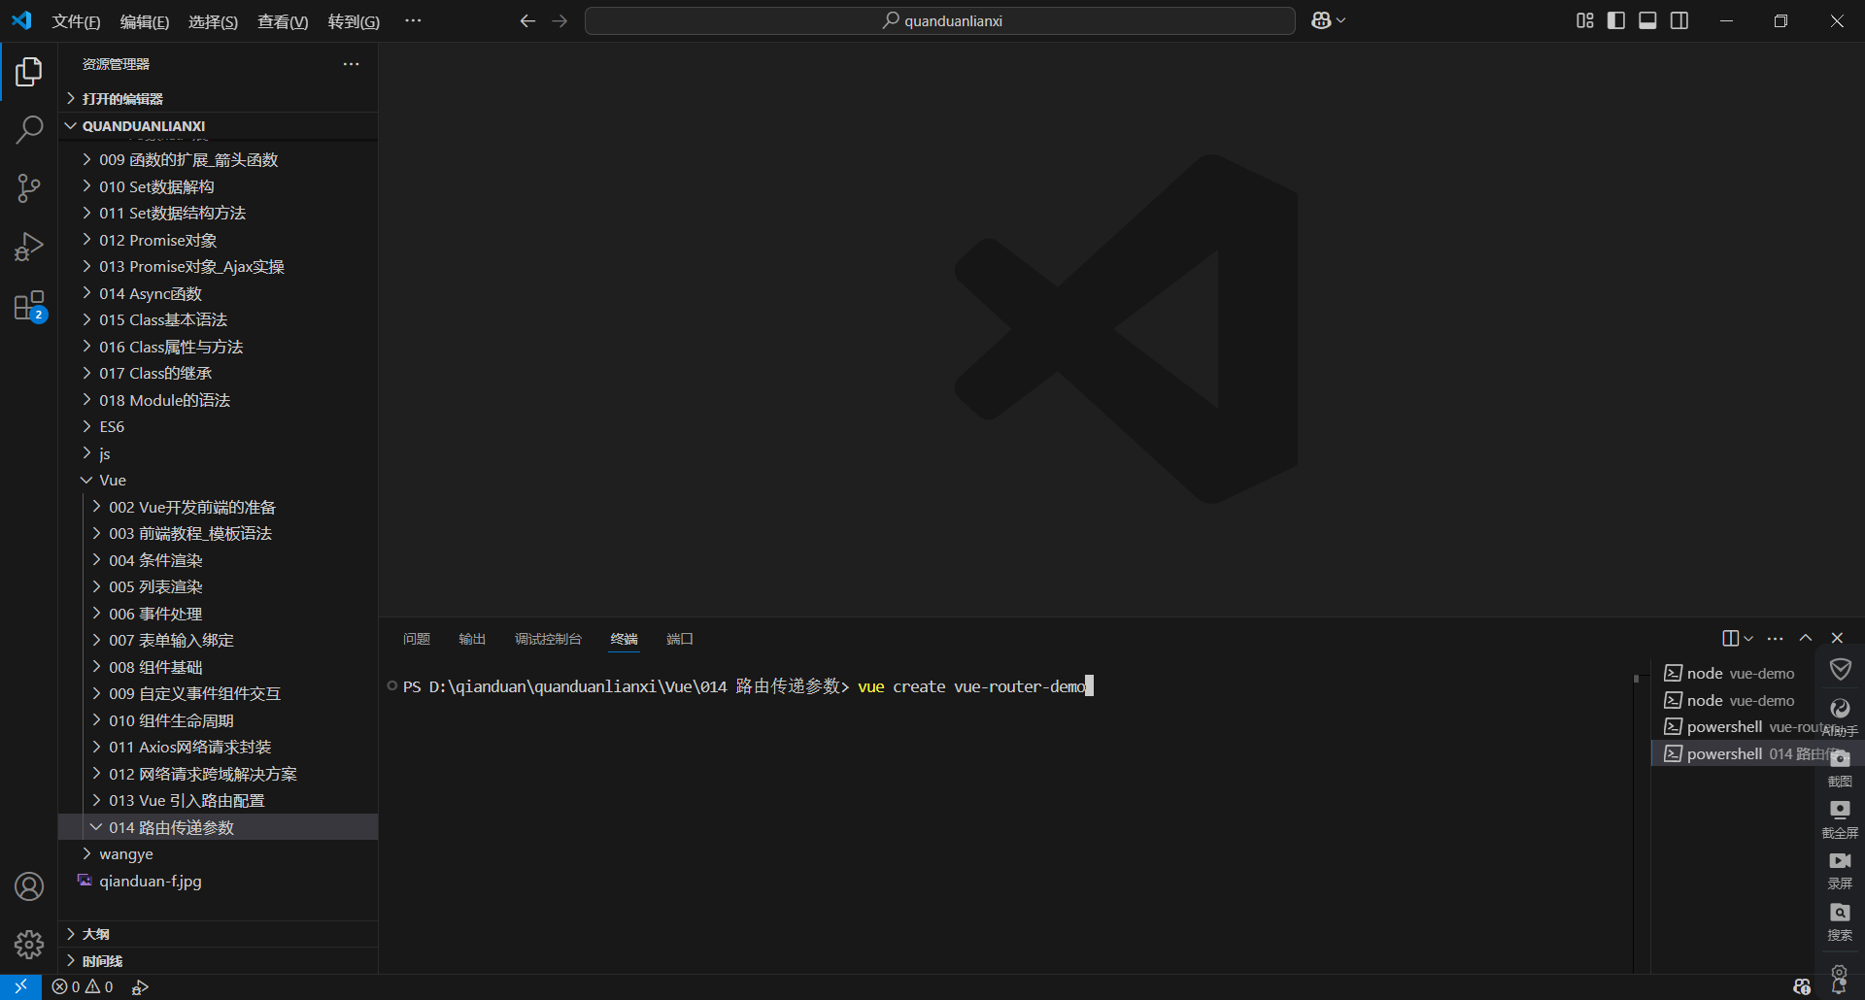Show more menu items via title bar ellipsis
Screen dimensions: 1865x1000
pos(413,20)
